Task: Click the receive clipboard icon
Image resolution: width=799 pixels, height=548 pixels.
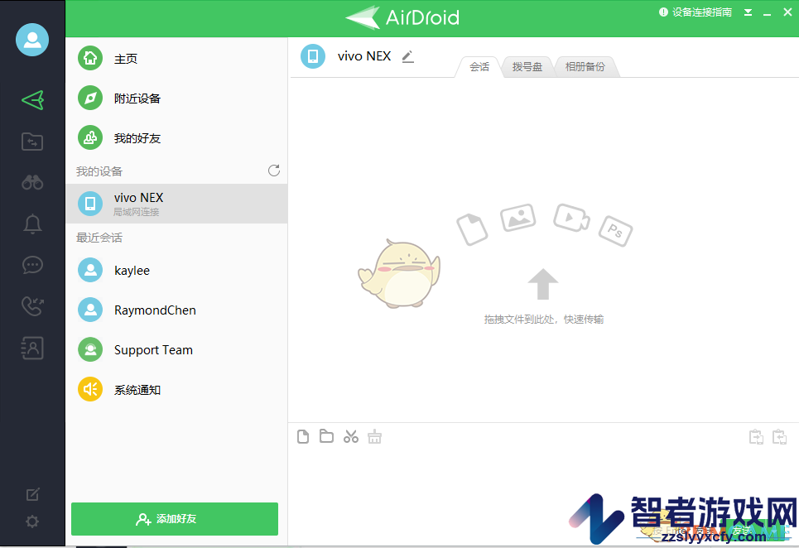Action: click(780, 437)
